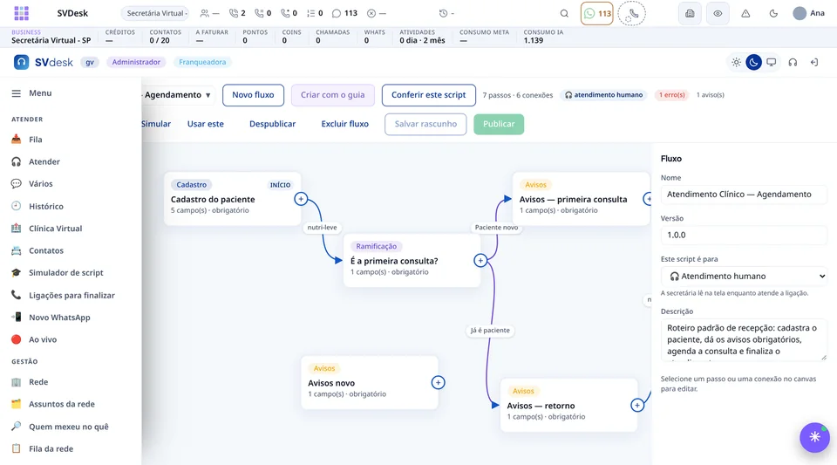Click Excluir fluxo link
Image resolution: width=837 pixels, height=465 pixels.
tap(345, 124)
